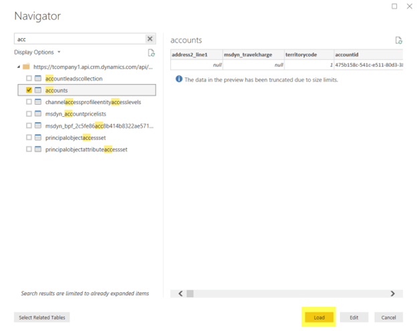Click the info icon in truncated data message
The height and width of the screenshot is (331, 417).
[x=179, y=79]
